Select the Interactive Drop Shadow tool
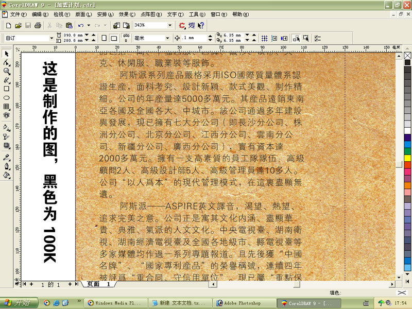The width and height of the screenshot is (412, 309). 7,146
